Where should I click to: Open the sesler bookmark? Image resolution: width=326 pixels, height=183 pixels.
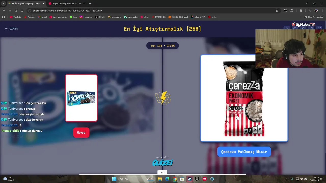pos(212,17)
